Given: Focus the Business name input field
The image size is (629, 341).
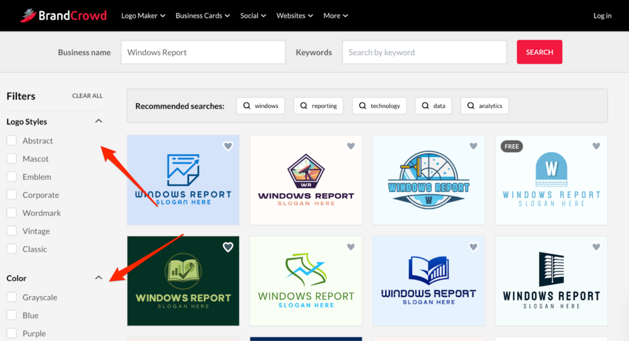Looking at the screenshot, I should click(203, 52).
